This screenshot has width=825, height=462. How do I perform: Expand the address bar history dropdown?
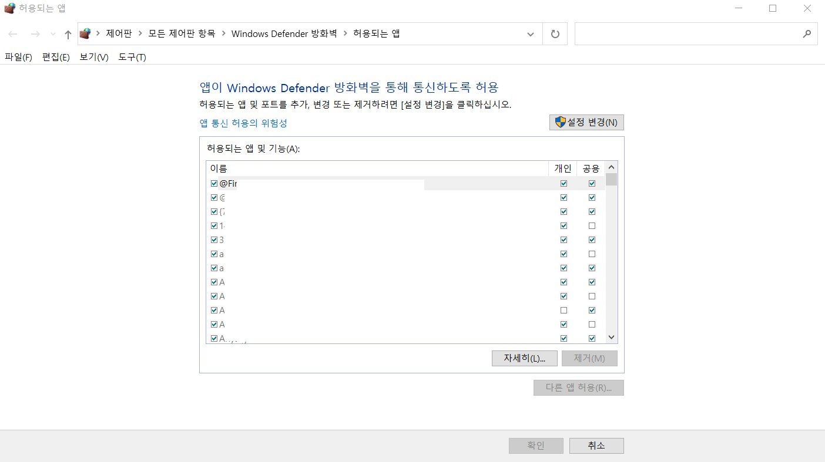point(531,34)
